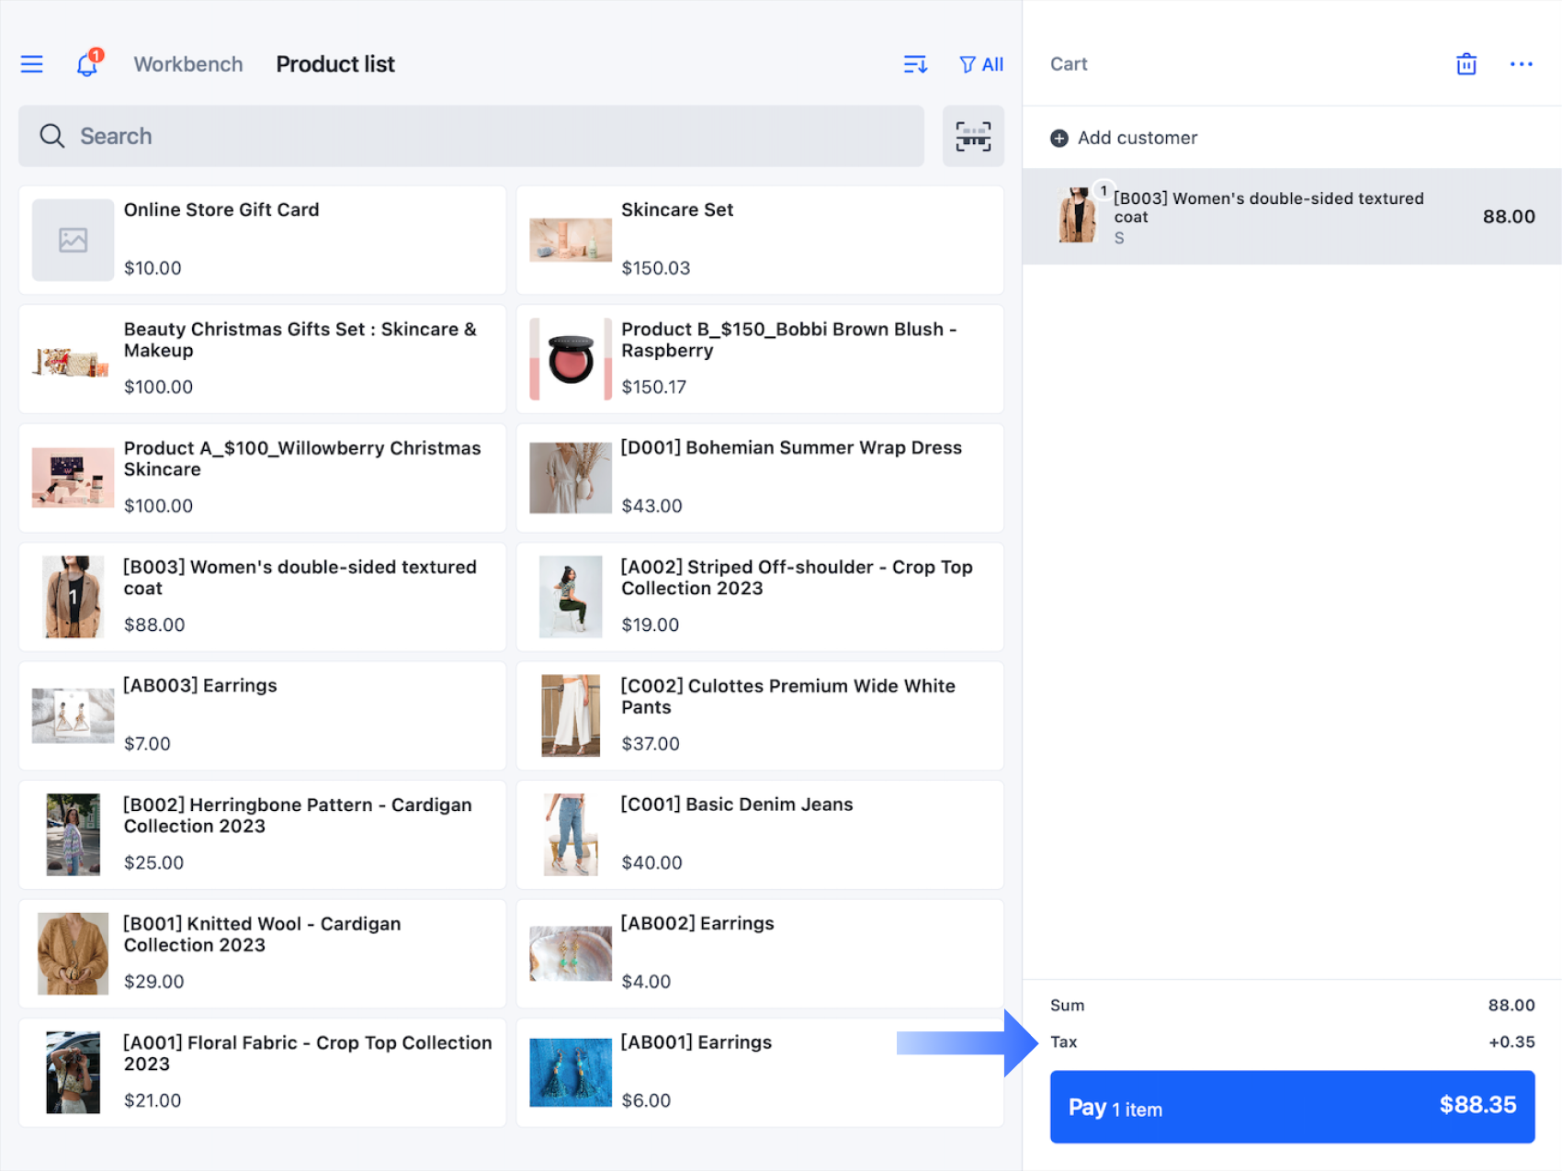Screen dimensions: 1562x1171
Task: Select Bohemian Summer Wrap Dress product
Action: pos(760,478)
